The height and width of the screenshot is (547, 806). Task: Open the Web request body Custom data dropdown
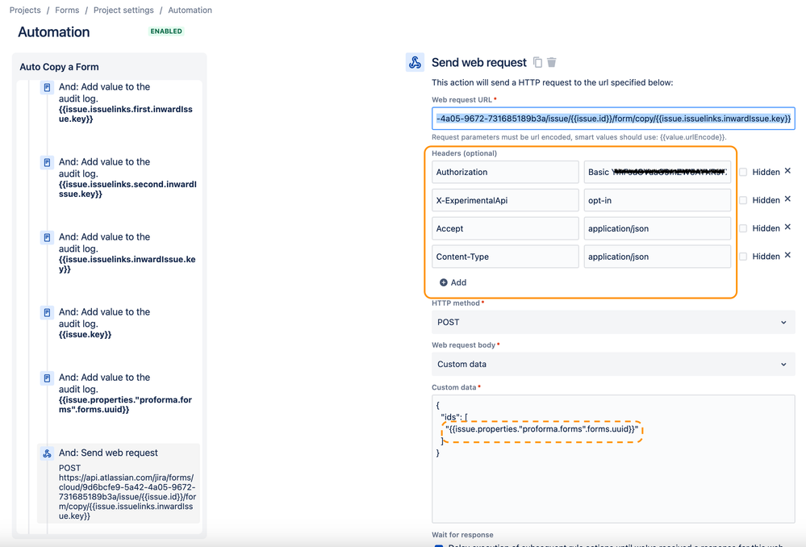pyautogui.click(x=613, y=364)
